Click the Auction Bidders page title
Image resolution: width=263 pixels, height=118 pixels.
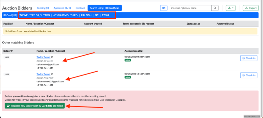pyautogui.click(x=17, y=8)
